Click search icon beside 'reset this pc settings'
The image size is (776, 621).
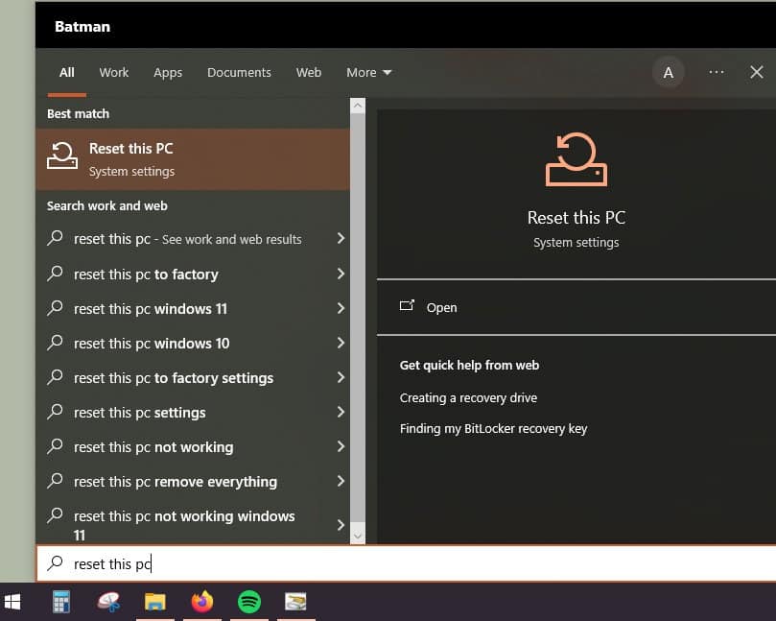[x=55, y=412]
